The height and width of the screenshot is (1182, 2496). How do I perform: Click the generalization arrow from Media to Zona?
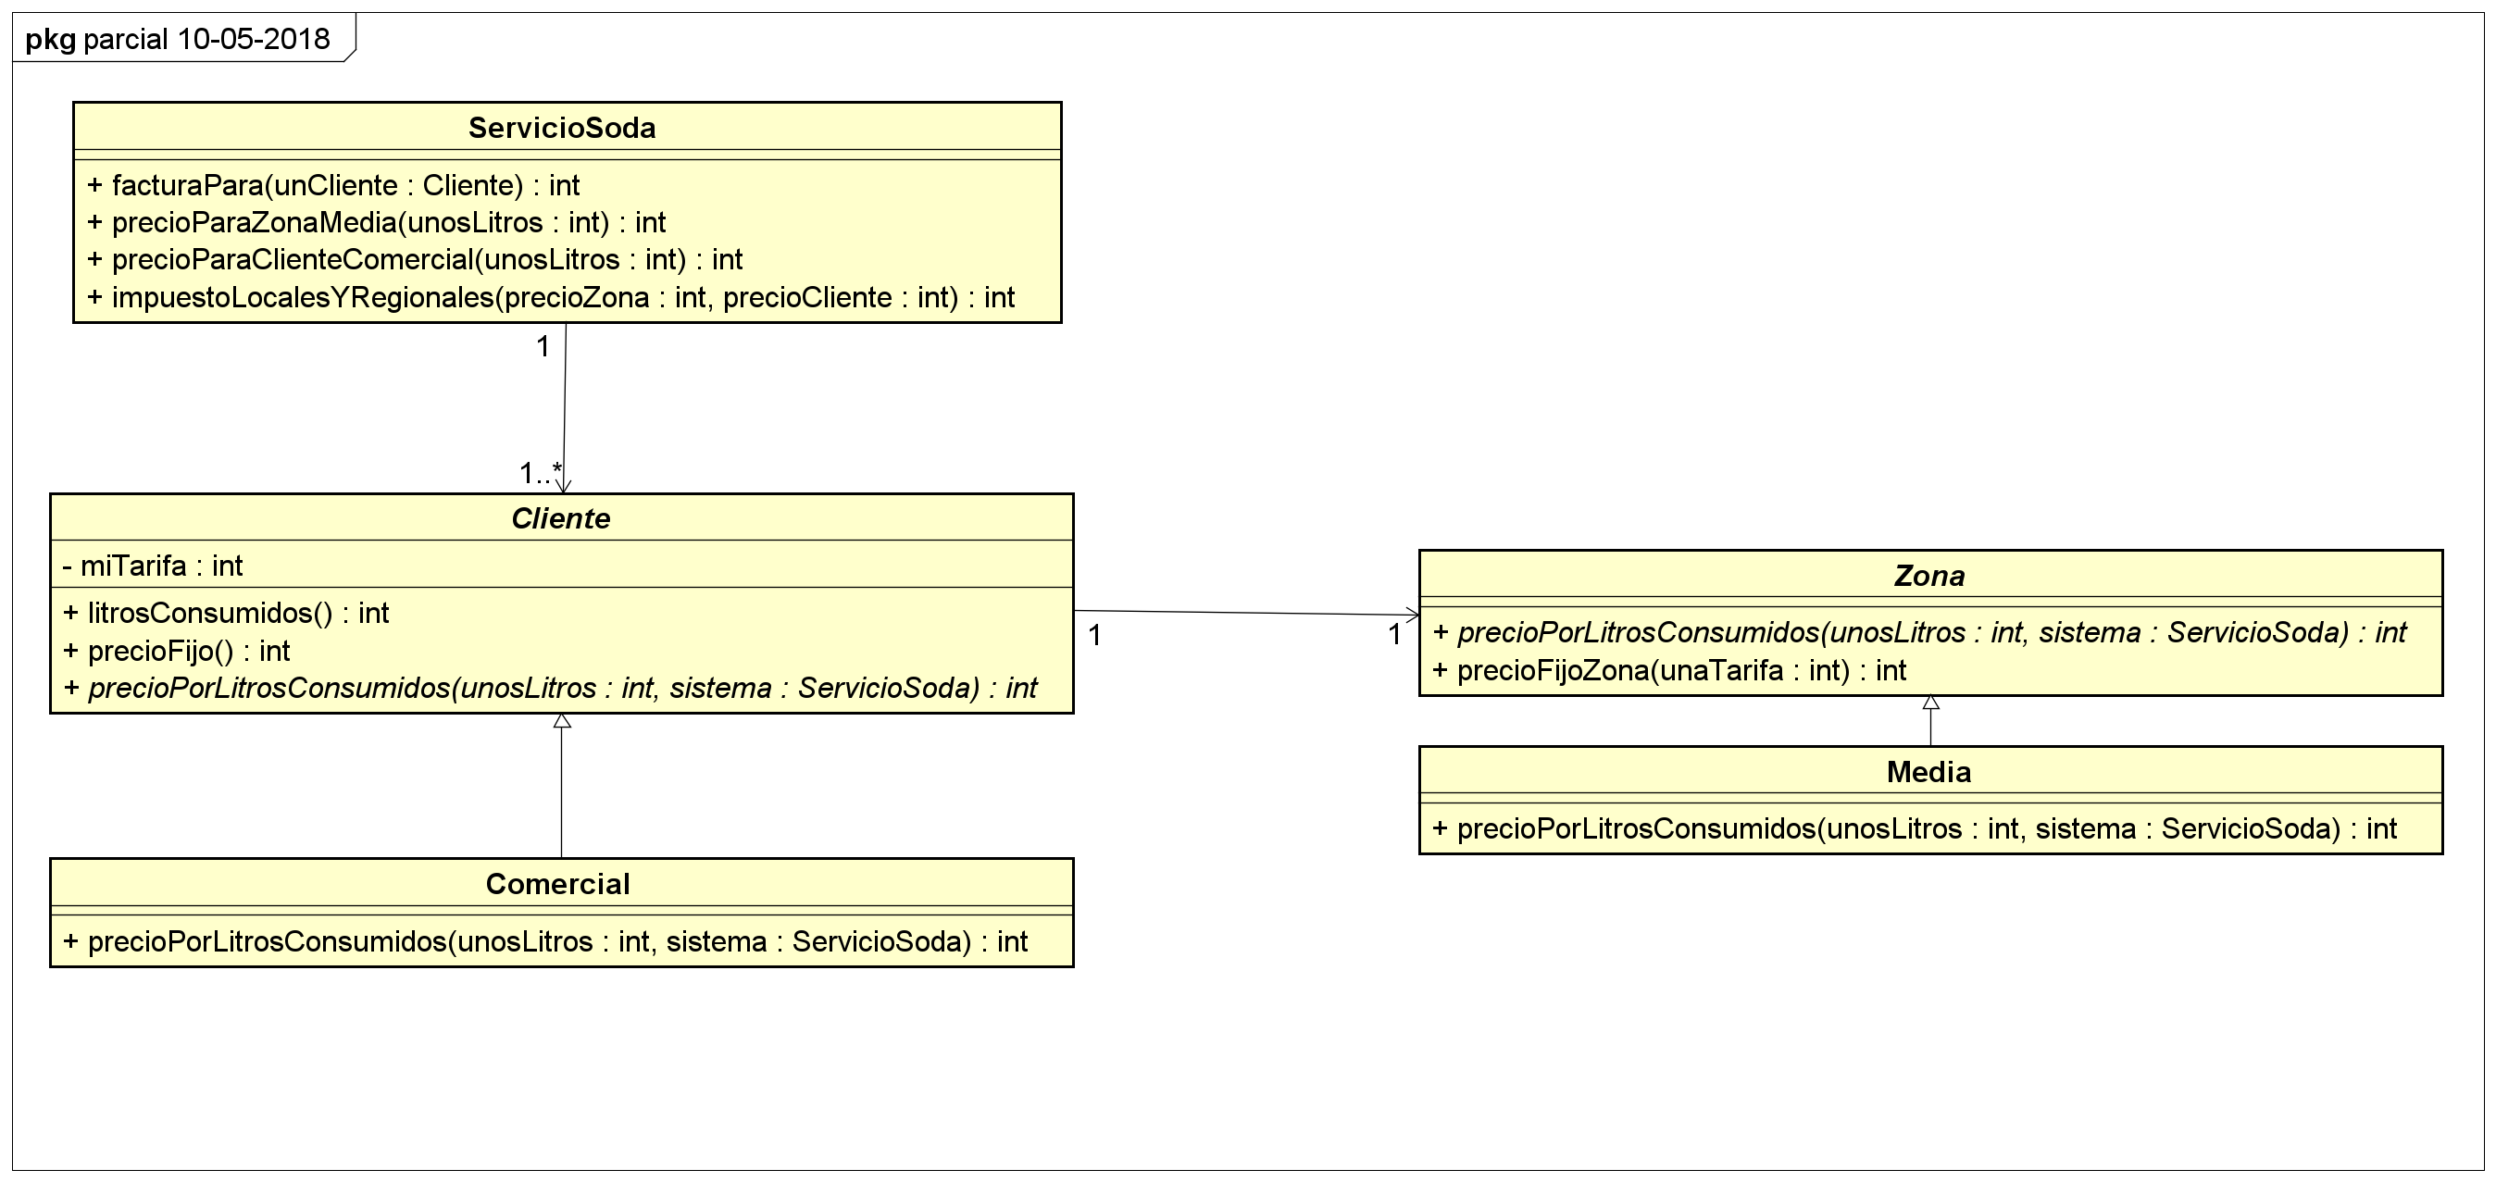pos(1931,721)
